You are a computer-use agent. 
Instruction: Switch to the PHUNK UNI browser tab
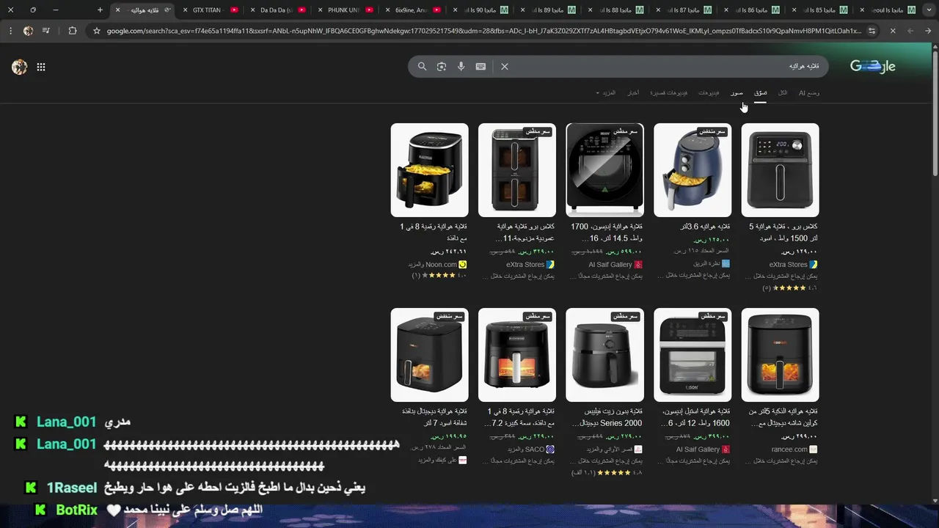[345, 10]
